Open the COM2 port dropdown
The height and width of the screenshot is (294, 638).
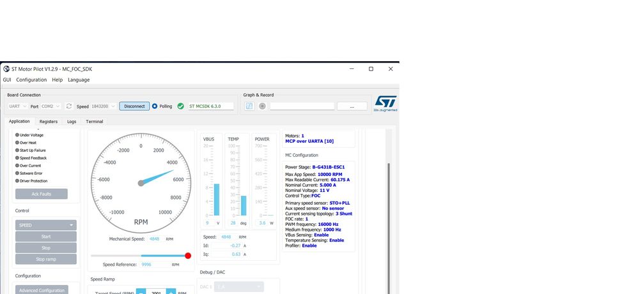(x=51, y=106)
